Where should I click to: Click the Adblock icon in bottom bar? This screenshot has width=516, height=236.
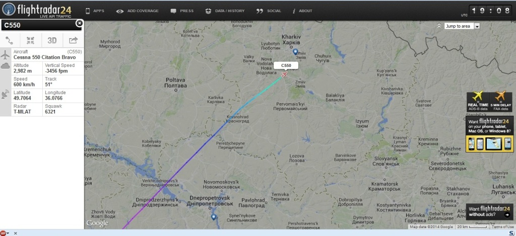[3, 233]
